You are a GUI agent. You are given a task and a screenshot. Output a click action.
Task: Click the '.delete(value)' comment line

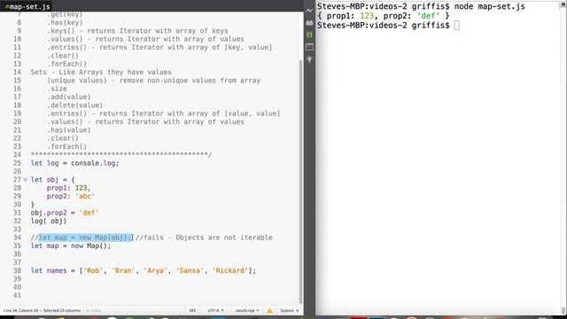click(74, 105)
